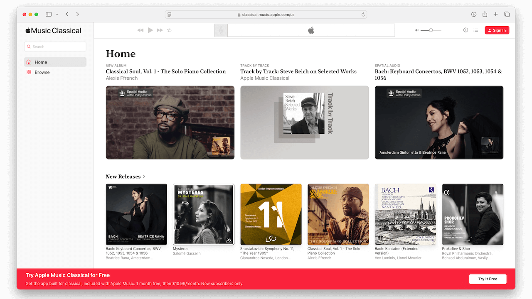Toggle the repeat button
This screenshot has height=299, width=532.
[x=169, y=30]
